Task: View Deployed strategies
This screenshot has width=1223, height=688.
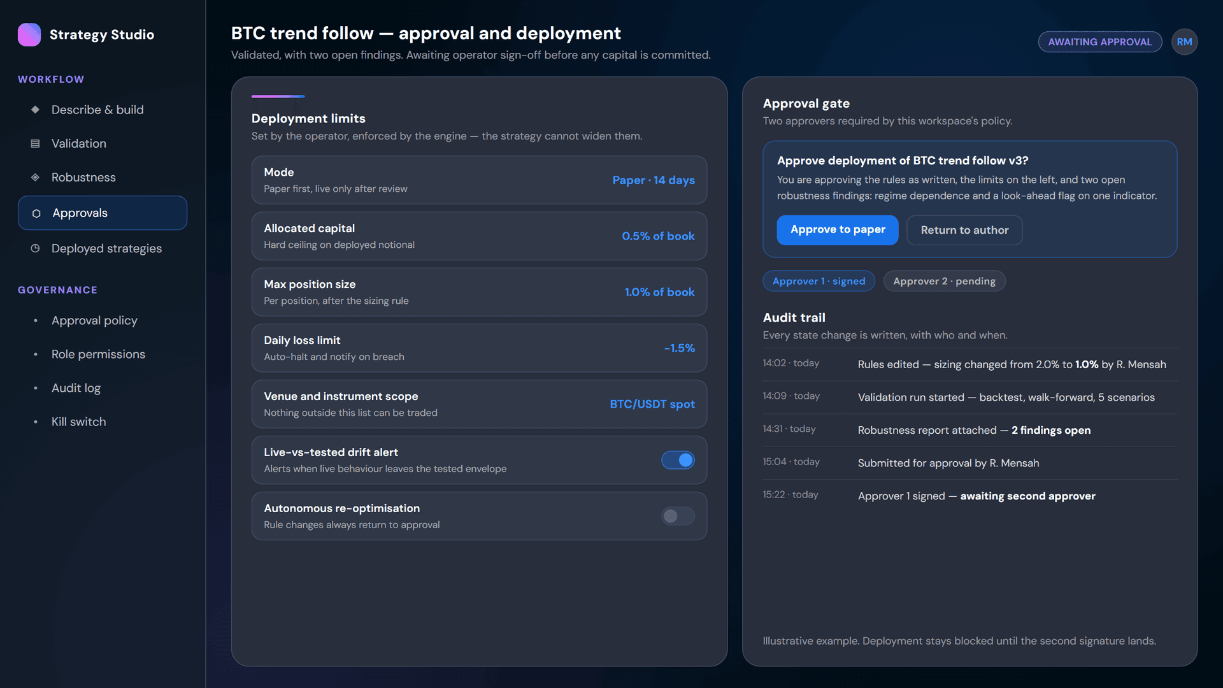Action: click(103, 248)
